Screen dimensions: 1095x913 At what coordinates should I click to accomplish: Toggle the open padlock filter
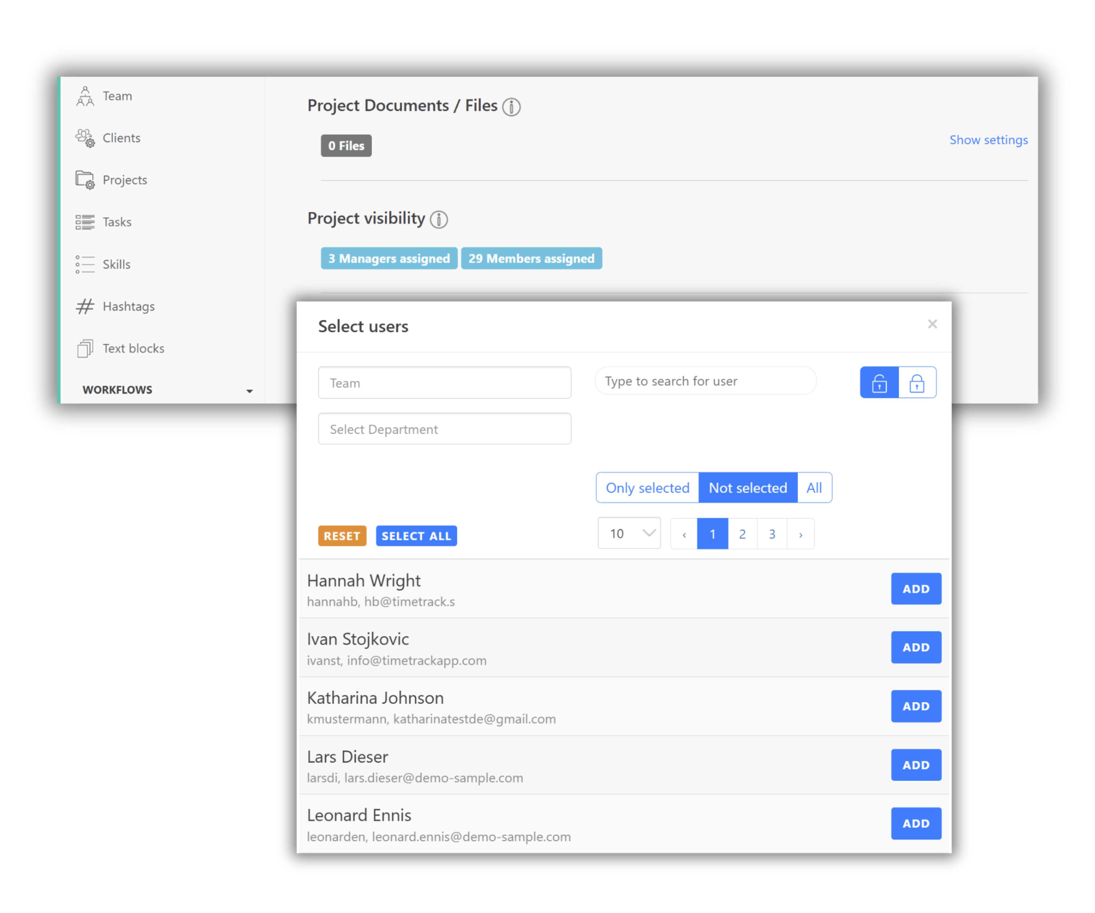[x=879, y=382]
